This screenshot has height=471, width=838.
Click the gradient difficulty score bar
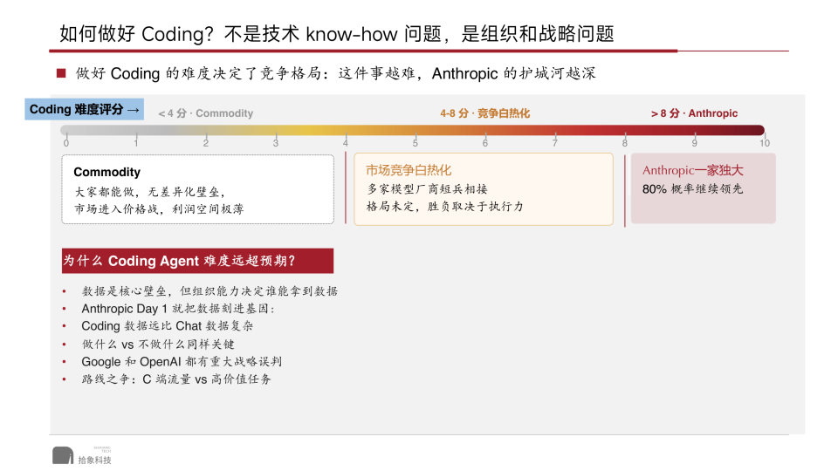click(413, 130)
